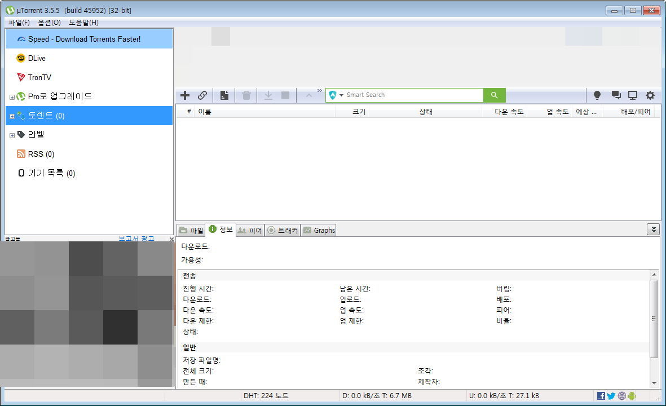Open the search provider shield dropdown

pyautogui.click(x=336, y=95)
